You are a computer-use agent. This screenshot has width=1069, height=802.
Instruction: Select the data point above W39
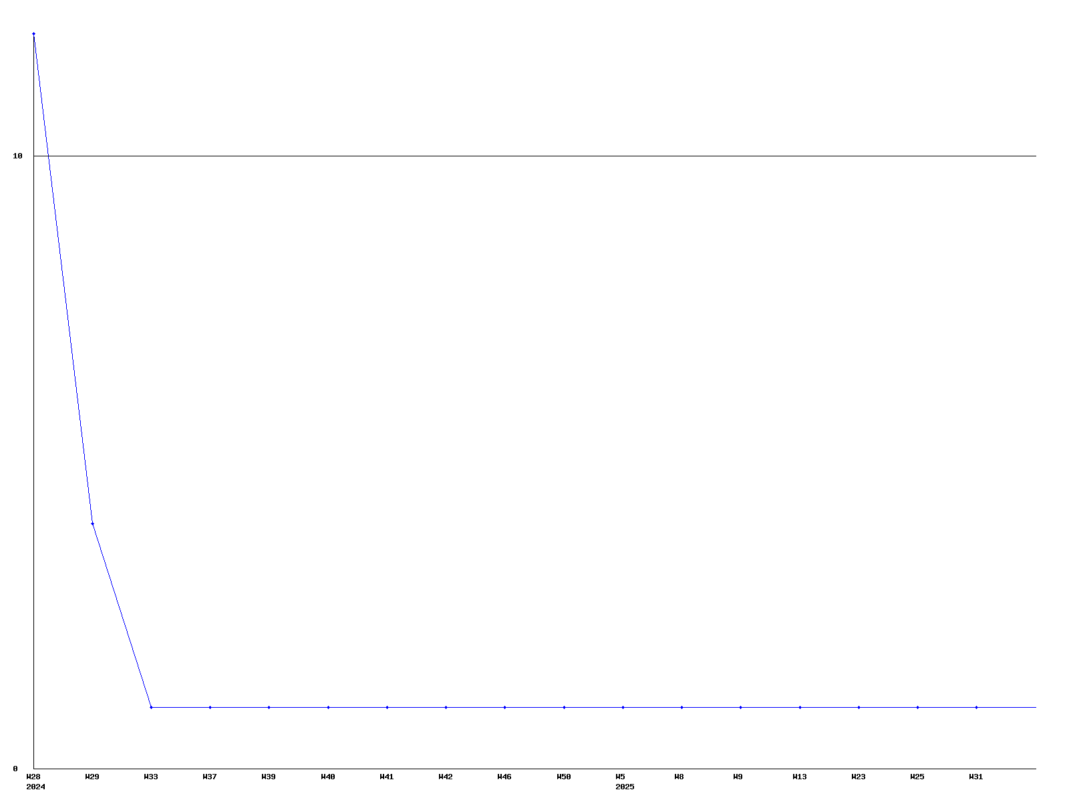(x=269, y=707)
